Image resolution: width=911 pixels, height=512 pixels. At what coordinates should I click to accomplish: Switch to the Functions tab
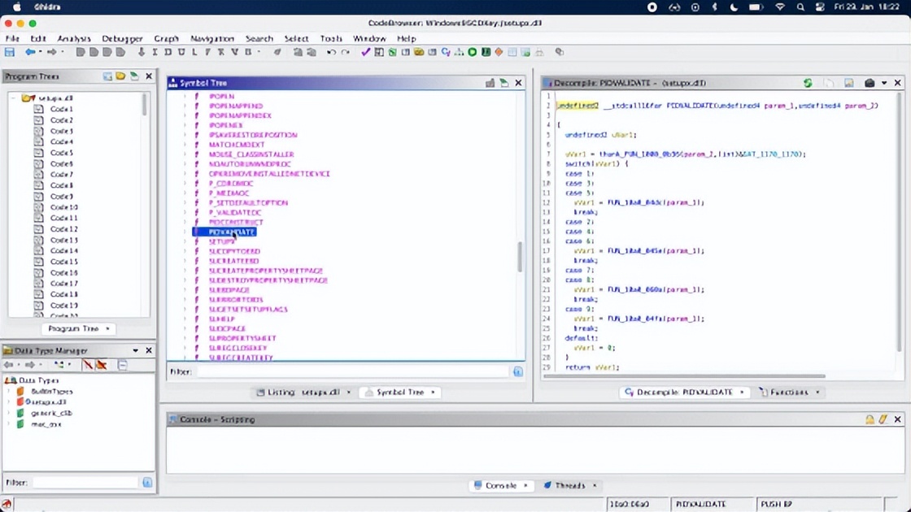(788, 392)
